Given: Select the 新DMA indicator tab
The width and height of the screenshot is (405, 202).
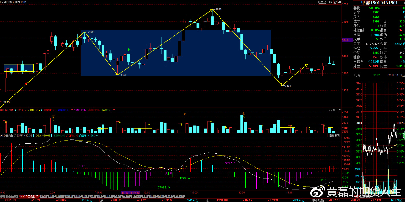Looking at the screenshot, I should (136, 196).
